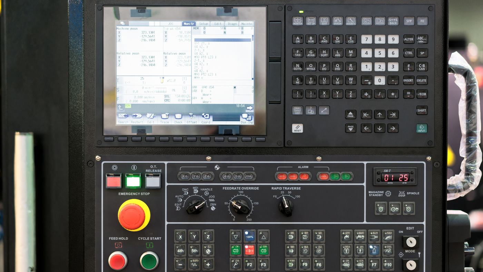Image resolution: width=483 pixels, height=272 pixels.
Task: Switch to the Monitr tab on screen
Action: [189, 24]
